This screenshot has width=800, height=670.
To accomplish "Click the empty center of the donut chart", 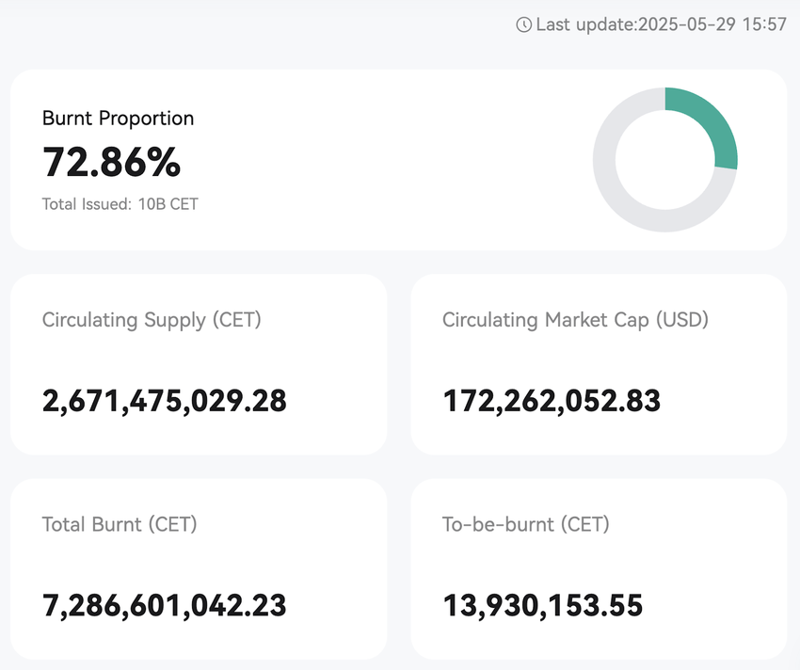I will pos(664,159).
